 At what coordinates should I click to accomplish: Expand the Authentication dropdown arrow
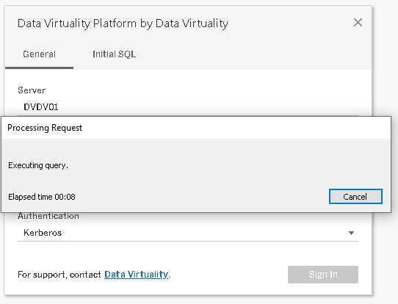351,233
